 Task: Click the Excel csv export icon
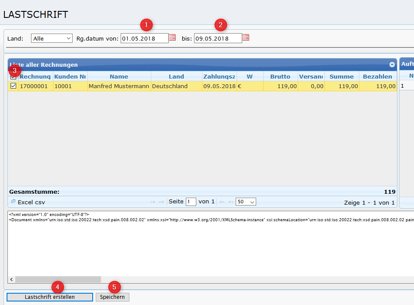pos(13,202)
